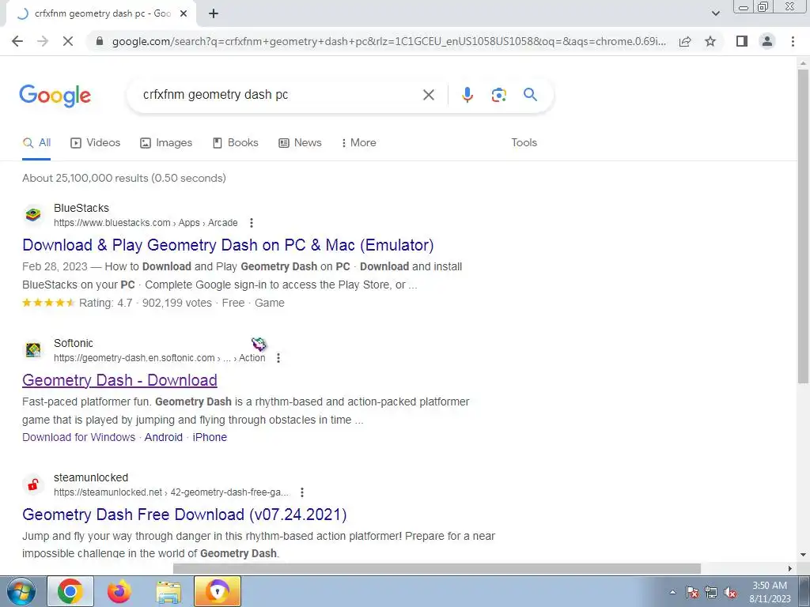810x607 pixels.
Task: Open Firefox from the taskbar
Action: pyautogui.click(x=119, y=591)
